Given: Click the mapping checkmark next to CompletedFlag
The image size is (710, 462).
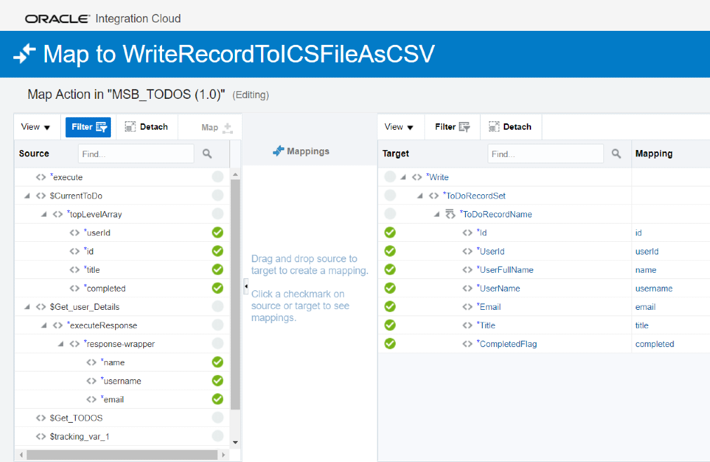Looking at the screenshot, I should [x=390, y=344].
